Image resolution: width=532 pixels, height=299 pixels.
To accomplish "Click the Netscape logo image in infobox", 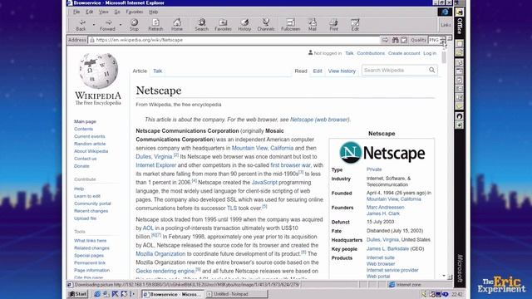I will click(382, 153).
